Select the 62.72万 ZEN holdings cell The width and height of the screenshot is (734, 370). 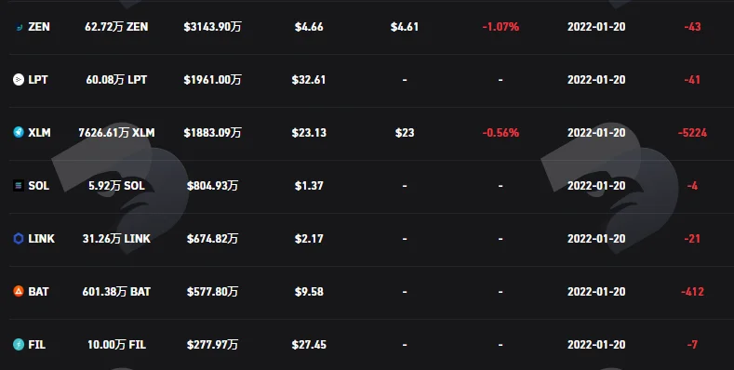pos(116,27)
